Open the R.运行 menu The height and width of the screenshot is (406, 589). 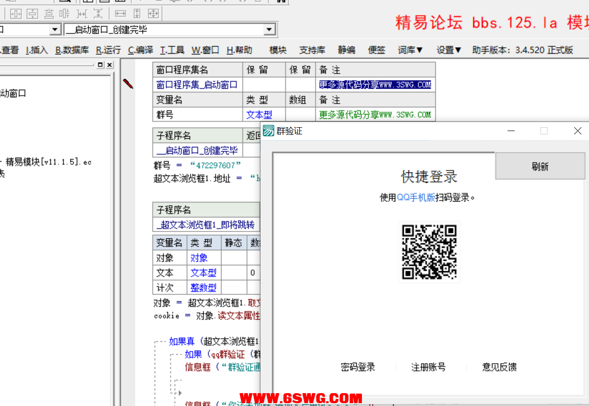click(108, 50)
